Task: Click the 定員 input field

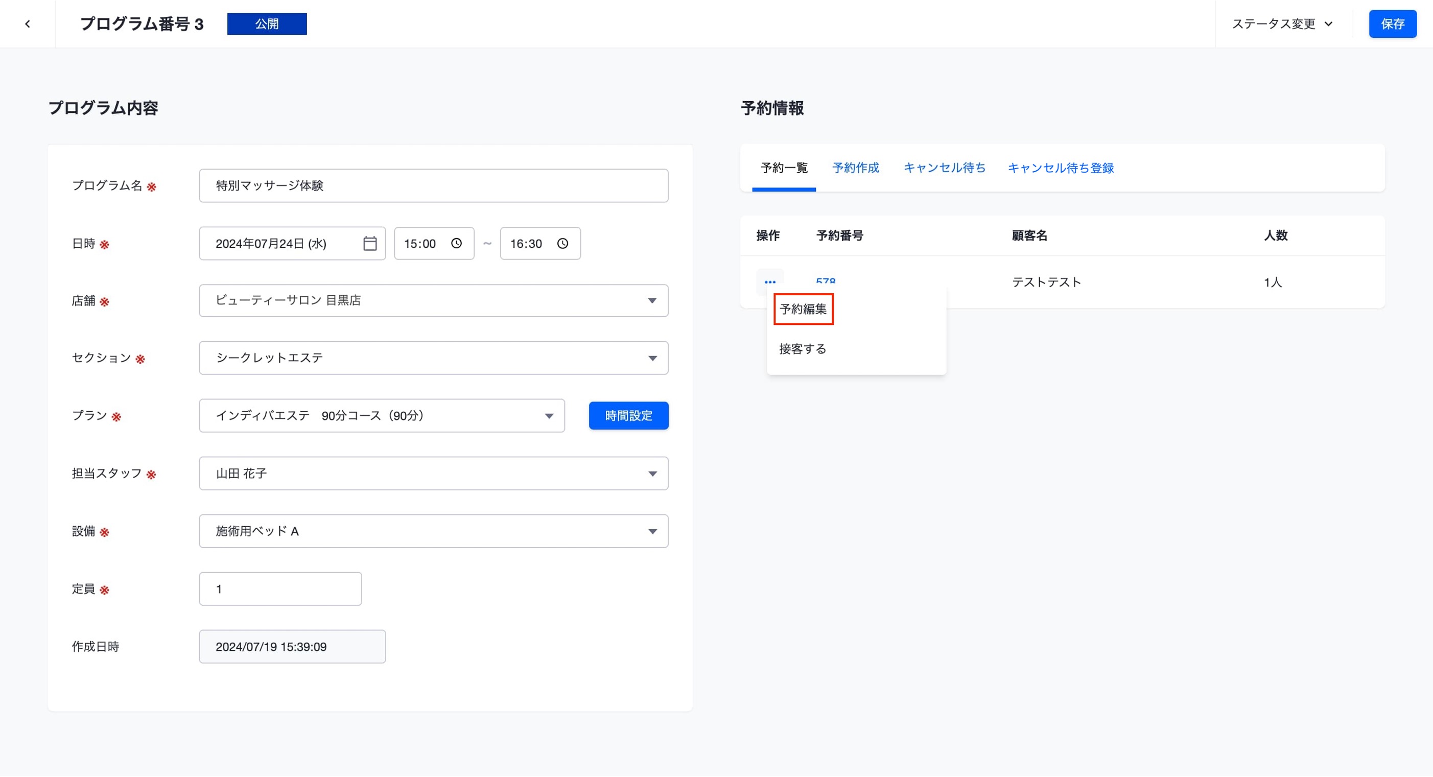Action: [x=280, y=589]
